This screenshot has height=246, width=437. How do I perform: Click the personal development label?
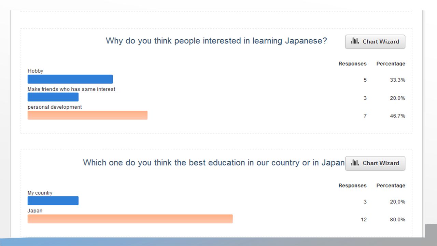pyautogui.click(x=55, y=107)
